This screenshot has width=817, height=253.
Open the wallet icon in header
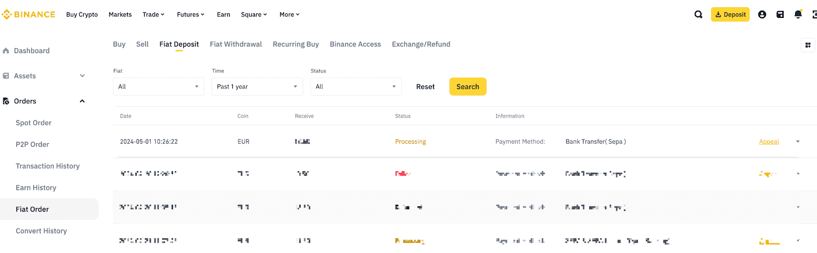coord(780,14)
